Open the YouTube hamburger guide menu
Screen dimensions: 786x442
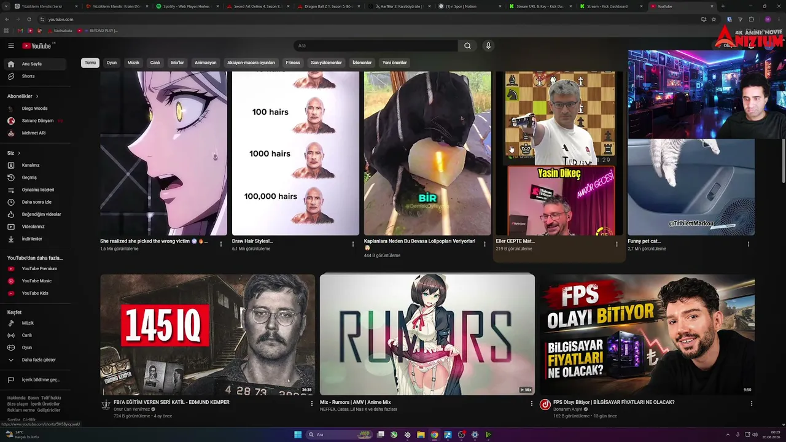tap(11, 45)
